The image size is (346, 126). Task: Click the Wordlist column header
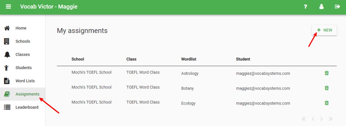pyautogui.click(x=189, y=59)
